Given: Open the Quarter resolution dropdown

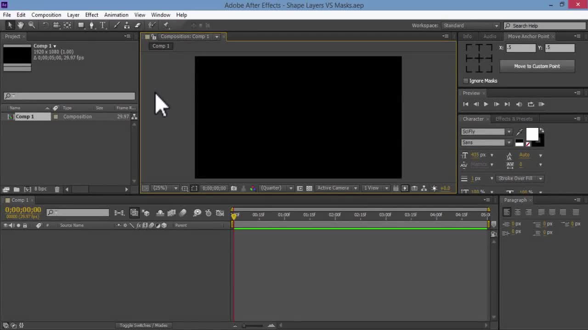Looking at the screenshot, I should click(x=277, y=188).
